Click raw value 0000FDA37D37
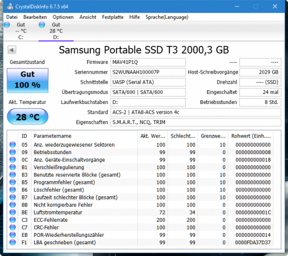Image resolution: width=288 pixels, height=256 pixels. point(253,243)
